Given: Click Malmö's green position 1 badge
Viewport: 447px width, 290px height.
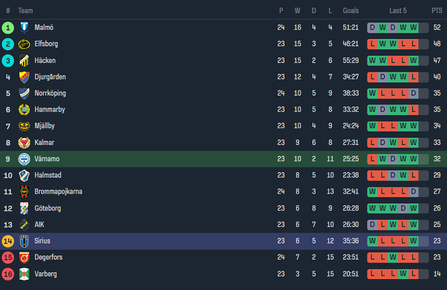Looking at the screenshot, I should coord(8,28).
